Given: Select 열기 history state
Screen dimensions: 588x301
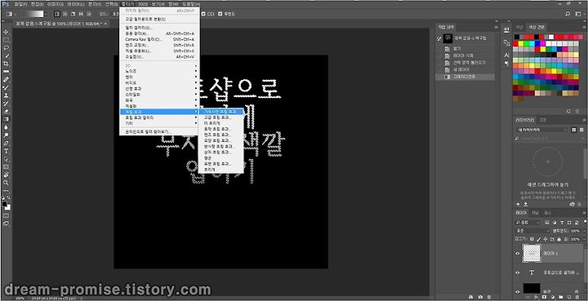Looking at the screenshot, I should pyautogui.click(x=465, y=49).
